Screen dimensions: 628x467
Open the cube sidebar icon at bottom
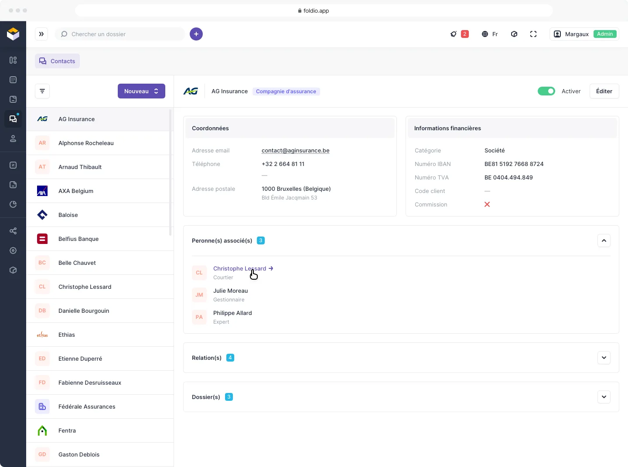13,270
